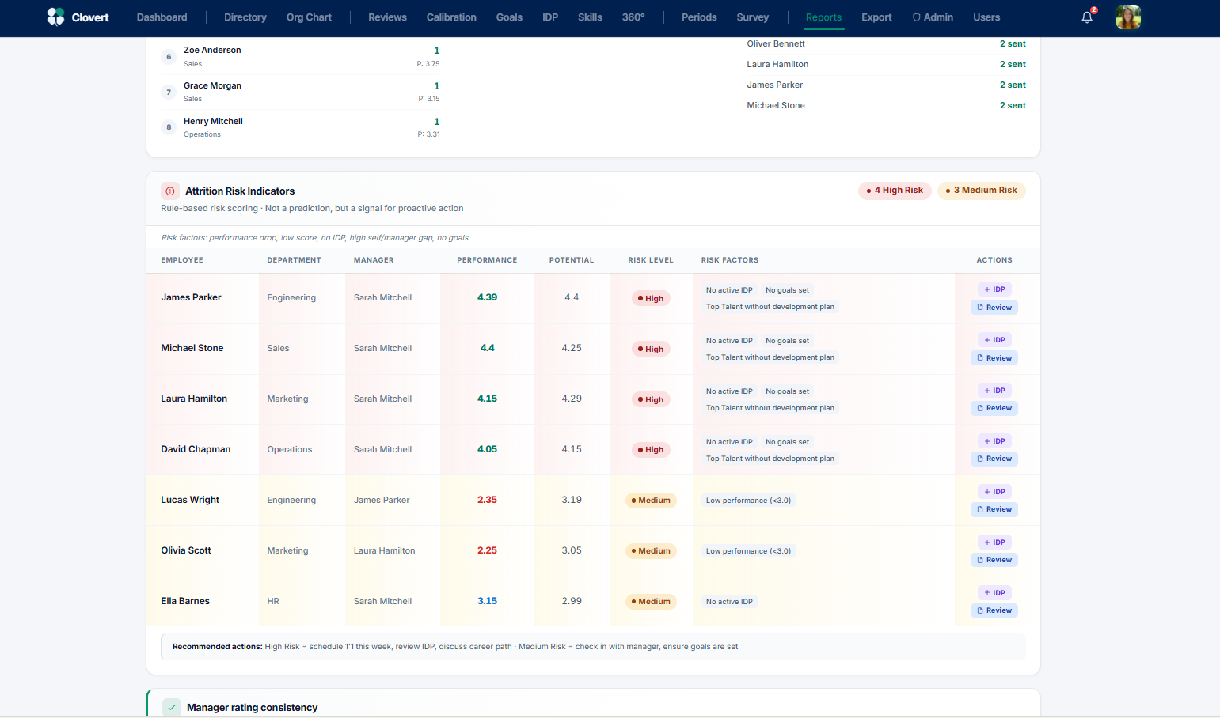This screenshot has width=1220, height=718.
Task: Open the user profile avatar
Action: point(1128,17)
